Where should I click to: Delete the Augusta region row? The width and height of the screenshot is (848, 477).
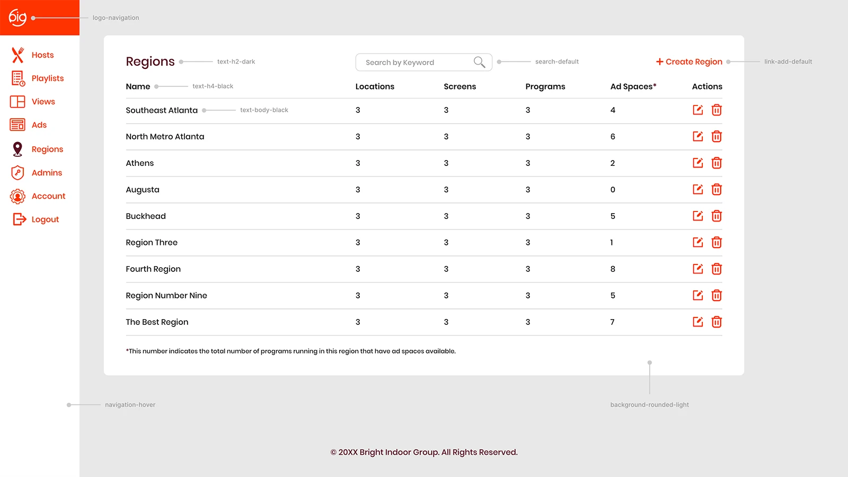click(x=717, y=189)
